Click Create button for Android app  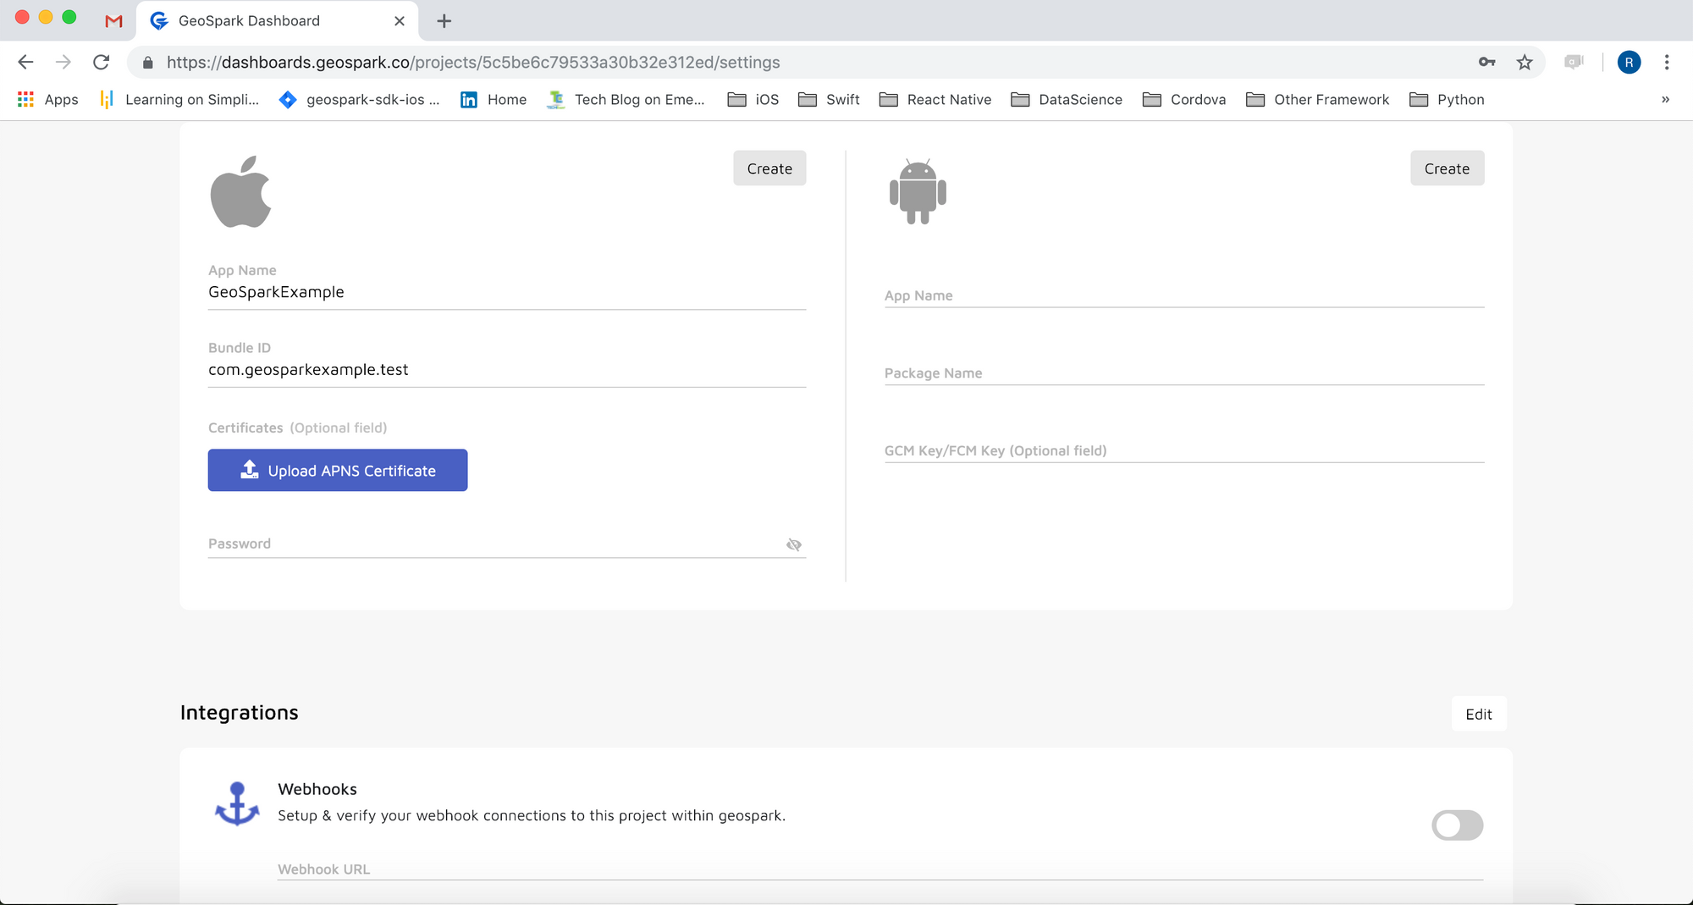pos(1447,168)
